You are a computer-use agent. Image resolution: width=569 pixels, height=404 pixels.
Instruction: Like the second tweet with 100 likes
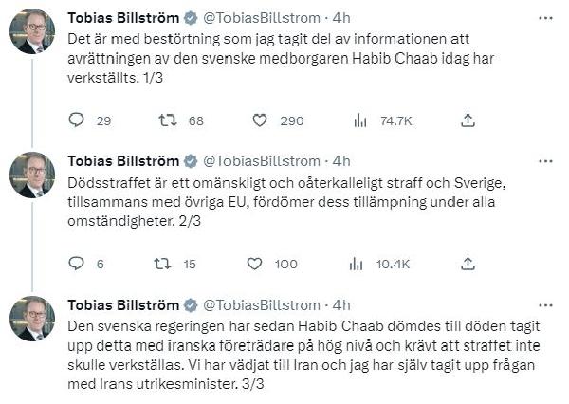point(255,264)
